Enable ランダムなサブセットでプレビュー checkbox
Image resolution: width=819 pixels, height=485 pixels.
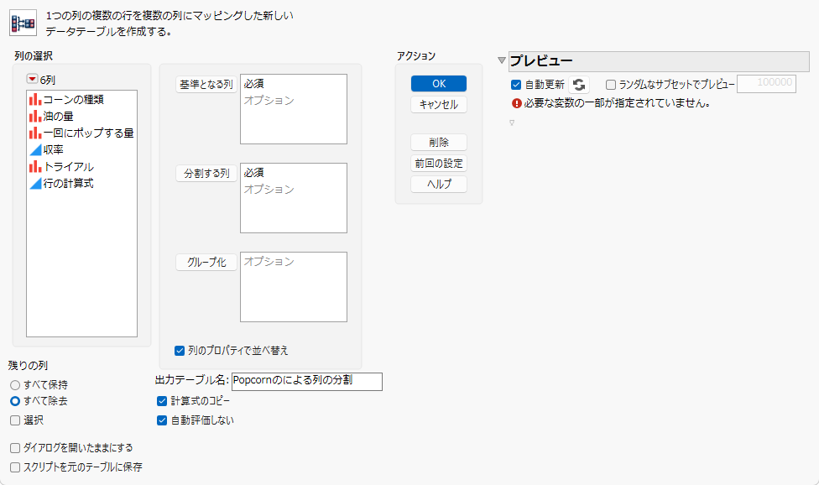pos(611,85)
